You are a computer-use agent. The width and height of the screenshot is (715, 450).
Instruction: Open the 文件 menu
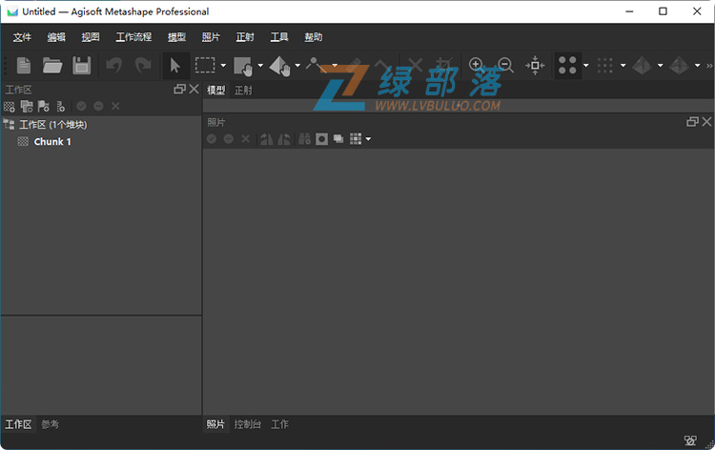point(22,37)
